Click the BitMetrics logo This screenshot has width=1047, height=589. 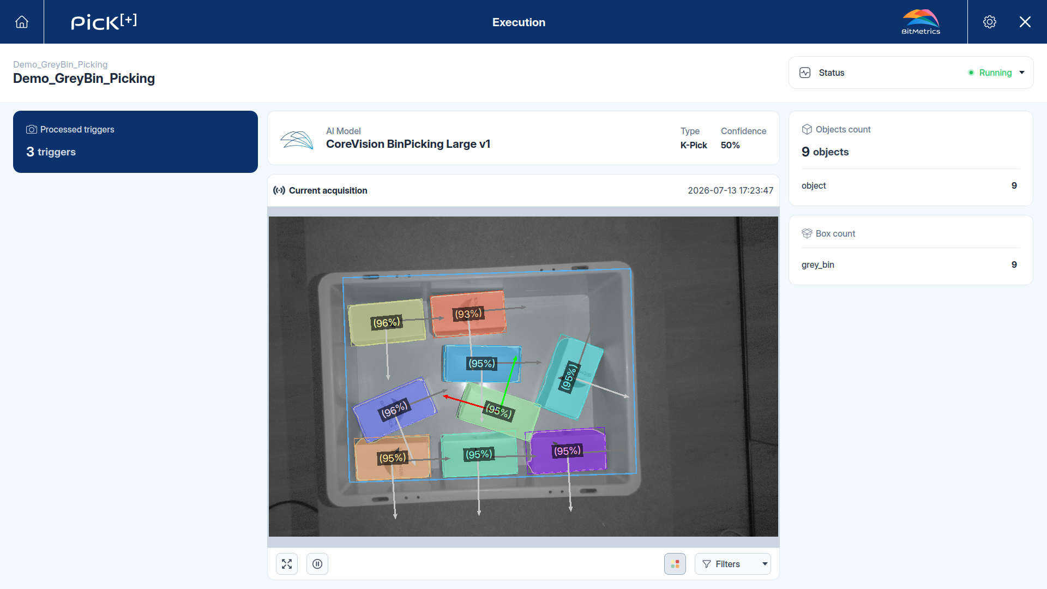pyautogui.click(x=920, y=22)
